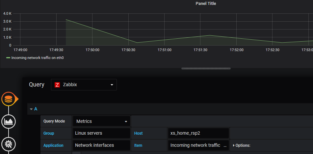This screenshot has width=313, height=154.
Task: Open the Panel Title menu
Action: click(x=206, y=4)
